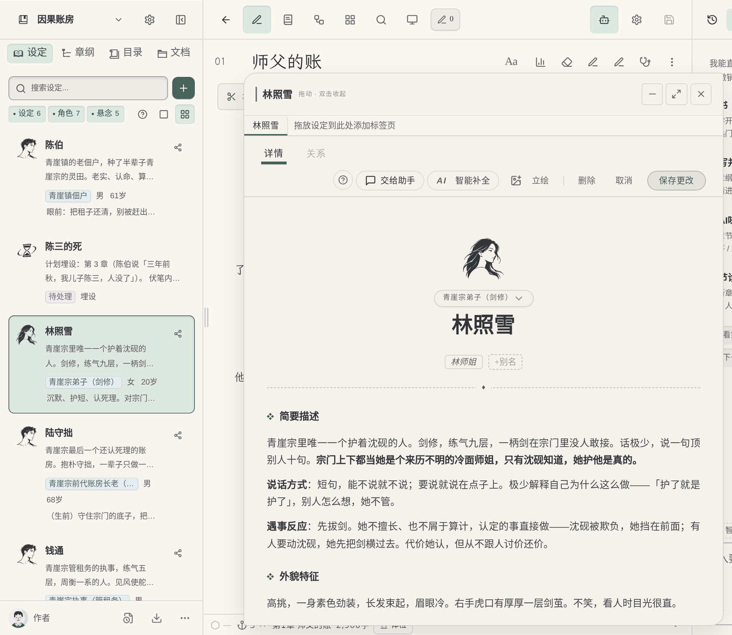
Task: Switch to single-column list view square icon
Action: (164, 114)
